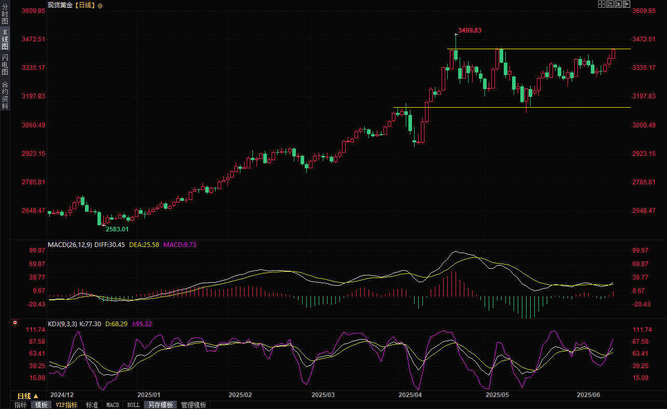Image resolution: width=667 pixels, height=409 pixels.
Task: Click the MACD(26,12,9) indicator label
Action: pos(70,244)
